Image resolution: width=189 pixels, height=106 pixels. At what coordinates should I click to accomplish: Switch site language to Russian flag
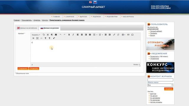[95, 2]
